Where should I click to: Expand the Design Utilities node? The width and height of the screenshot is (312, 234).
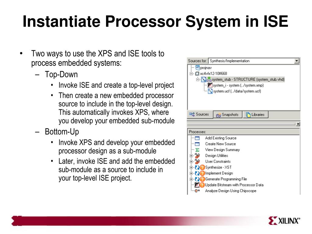(x=191, y=156)
